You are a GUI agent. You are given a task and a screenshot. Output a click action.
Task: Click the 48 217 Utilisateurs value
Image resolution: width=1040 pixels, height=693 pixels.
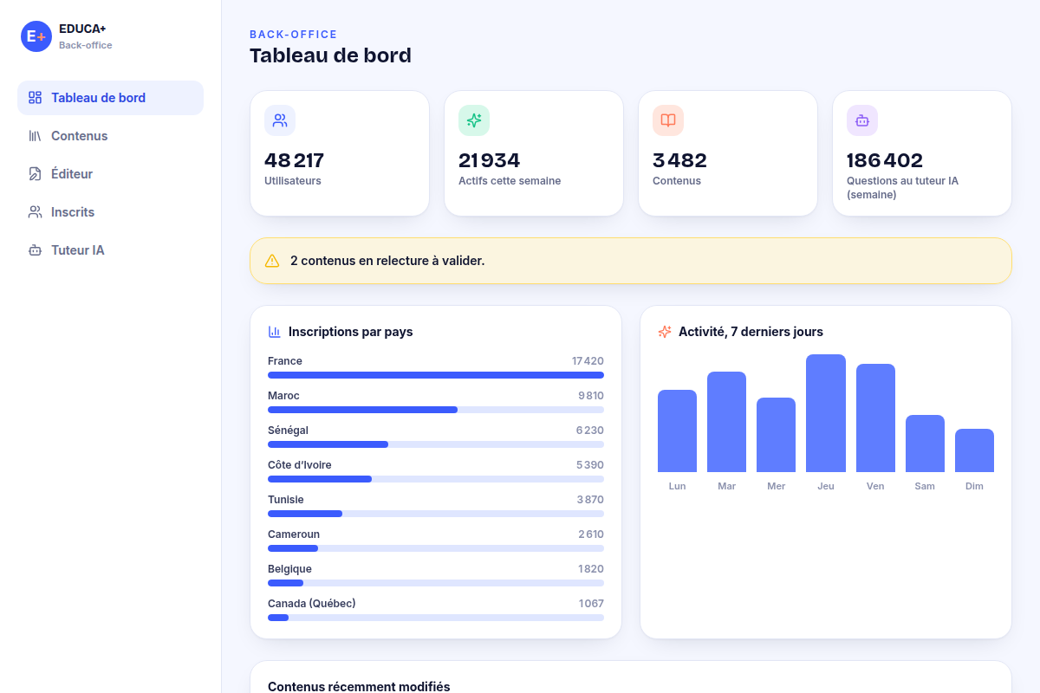(294, 160)
